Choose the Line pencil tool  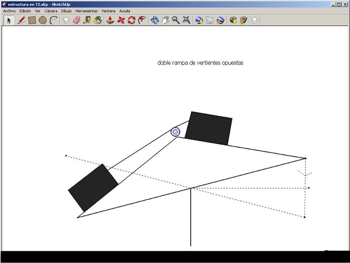21,20
